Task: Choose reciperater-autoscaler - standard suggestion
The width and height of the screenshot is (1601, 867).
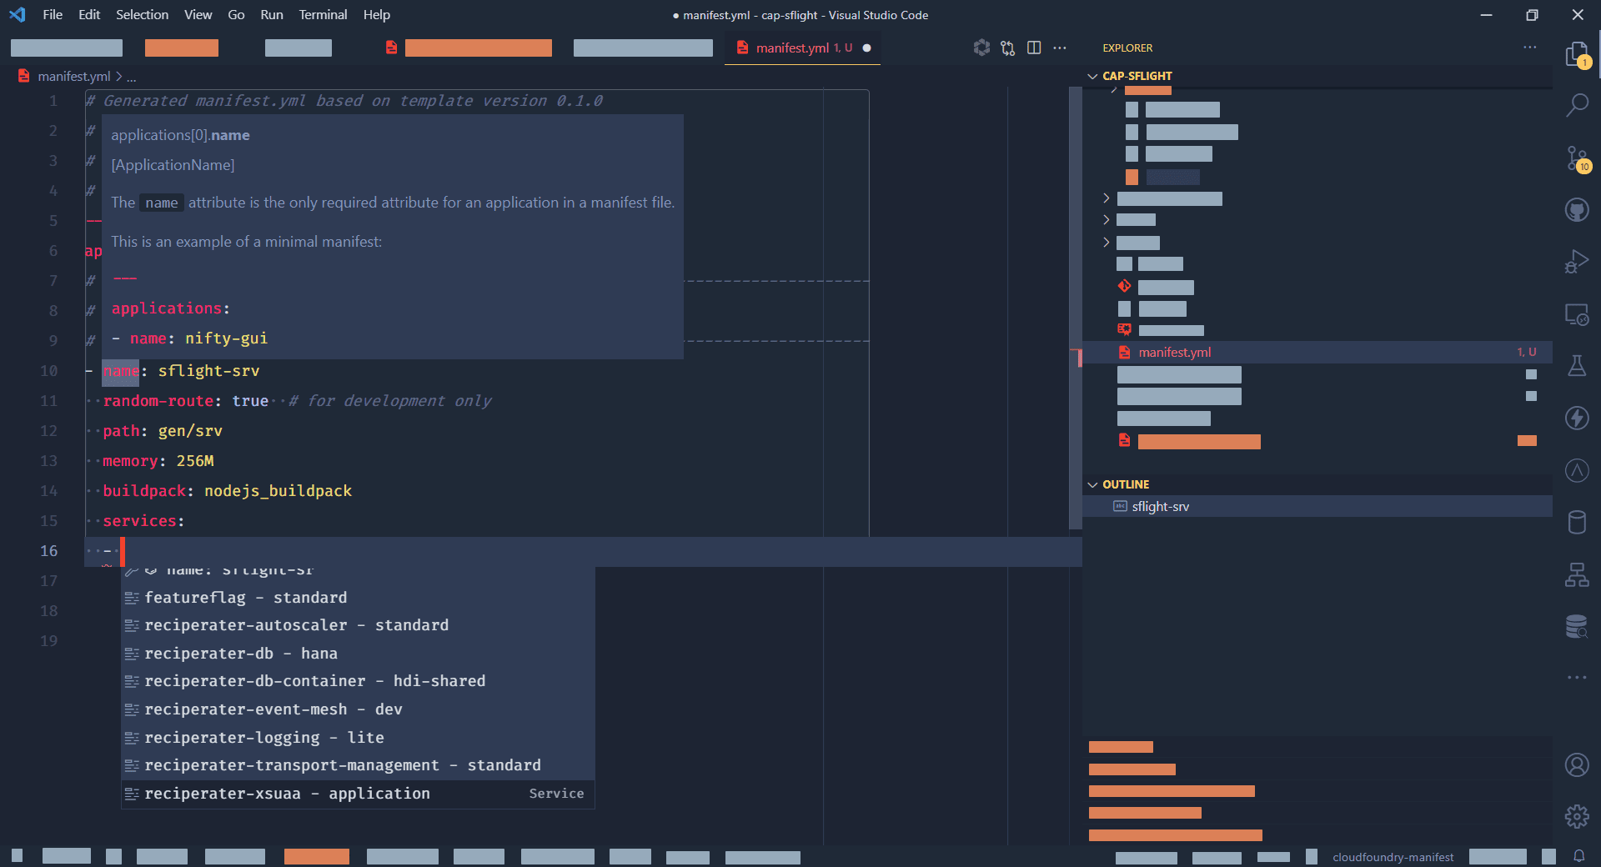Action: tap(359, 625)
